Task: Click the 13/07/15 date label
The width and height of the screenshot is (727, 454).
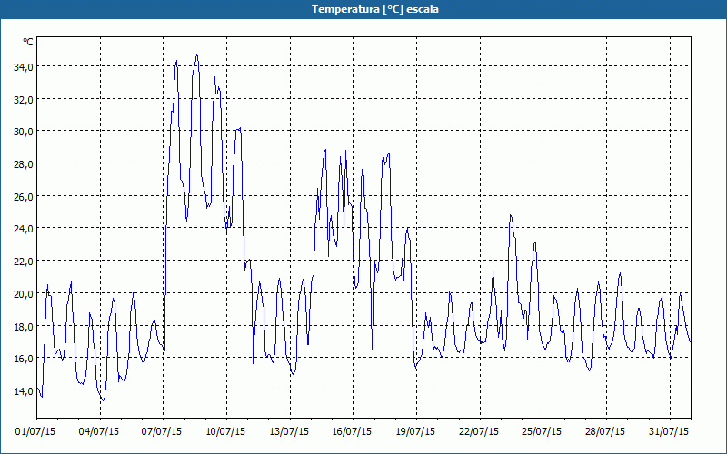Action: (x=289, y=432)
